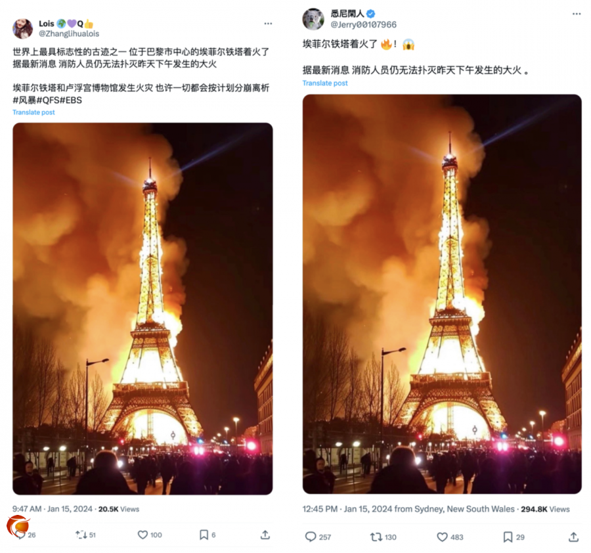Click Translate post under Jerry's tweet
Screen dimensions: 591x553
pyautogui.click(x=325, y=83)
